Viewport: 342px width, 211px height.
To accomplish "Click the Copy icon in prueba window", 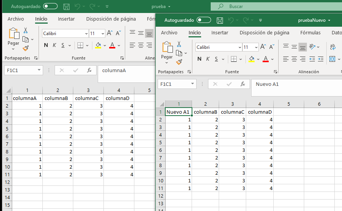I will 26,39.
